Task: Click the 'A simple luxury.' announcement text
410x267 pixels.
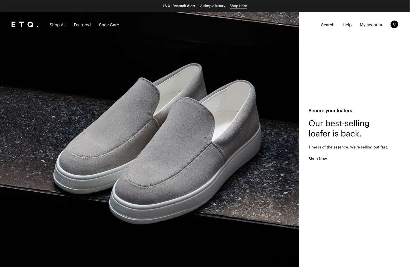Action: point(213,6)
